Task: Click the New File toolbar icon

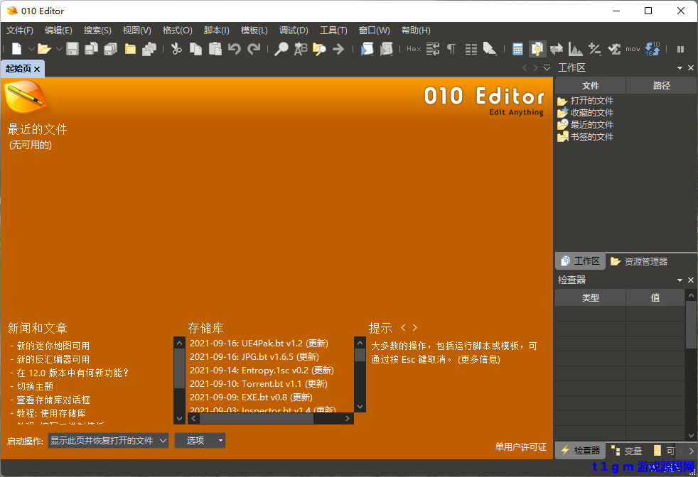Action: click(16, 49)
